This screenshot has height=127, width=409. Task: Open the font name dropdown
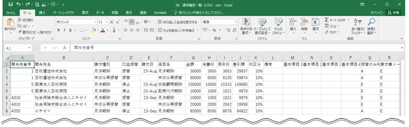pos(96,22)
